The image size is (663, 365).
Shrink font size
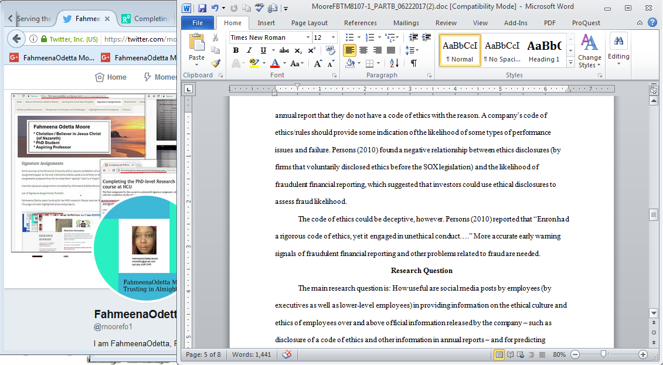pos(331,64)
